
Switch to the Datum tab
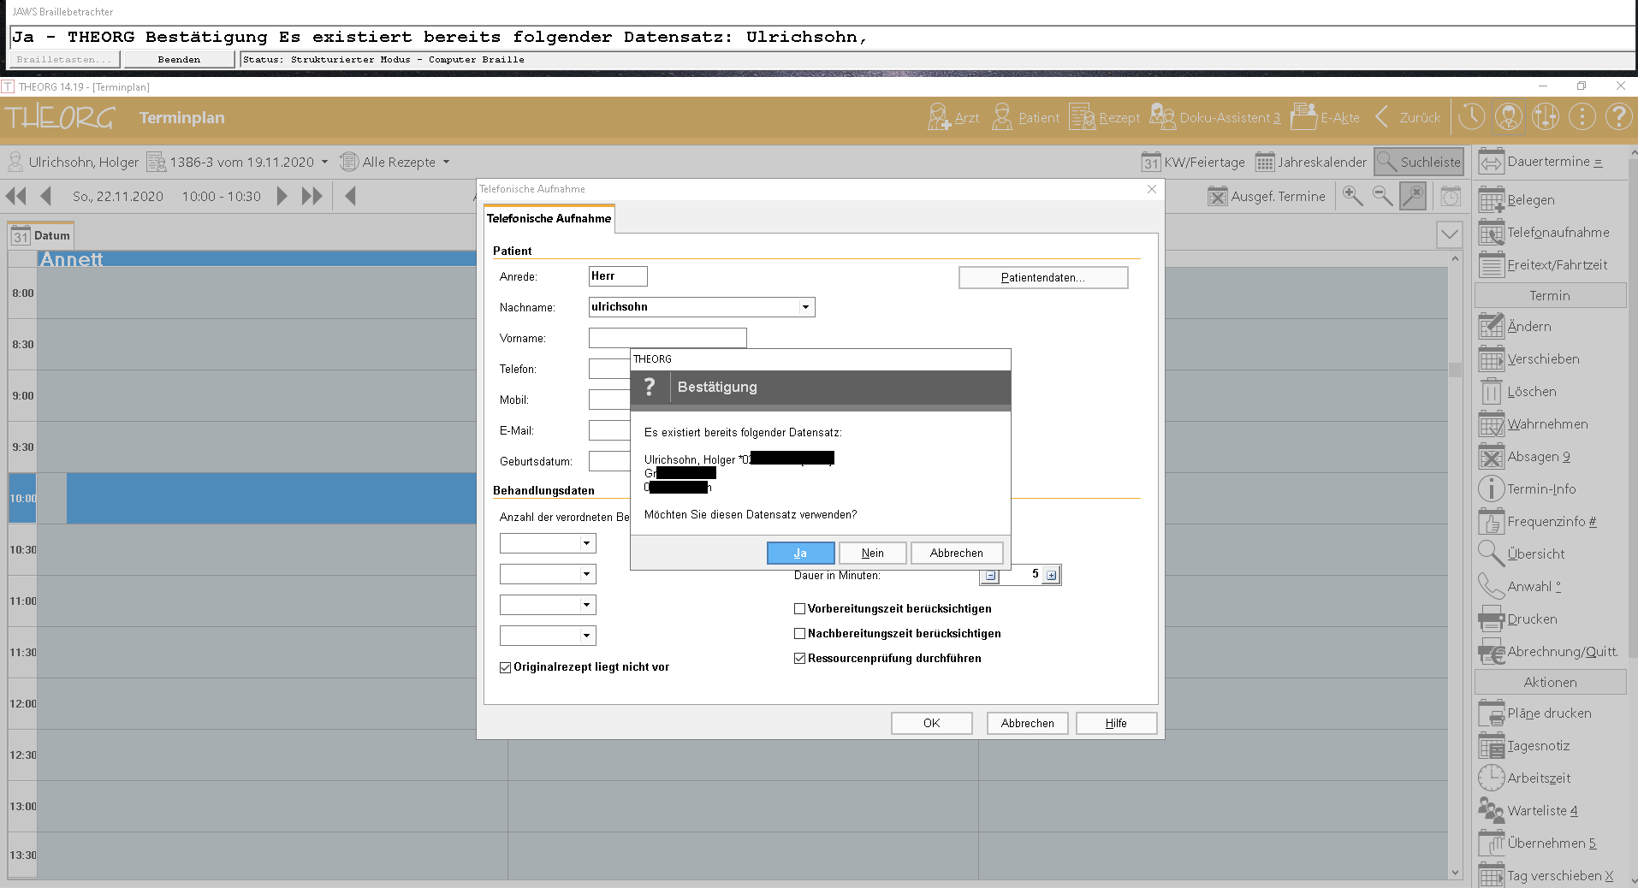pyautogui.click(x=42, y=236)
